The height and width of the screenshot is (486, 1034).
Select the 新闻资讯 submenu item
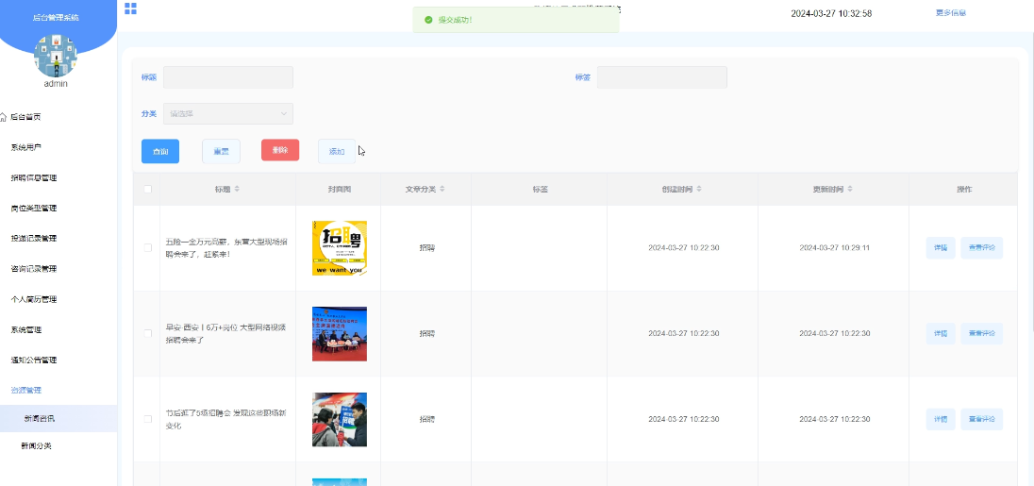(x=58, y=419)
